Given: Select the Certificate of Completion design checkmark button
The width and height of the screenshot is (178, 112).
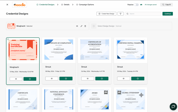Looking at the screenshot, I should tap(66, 79).
